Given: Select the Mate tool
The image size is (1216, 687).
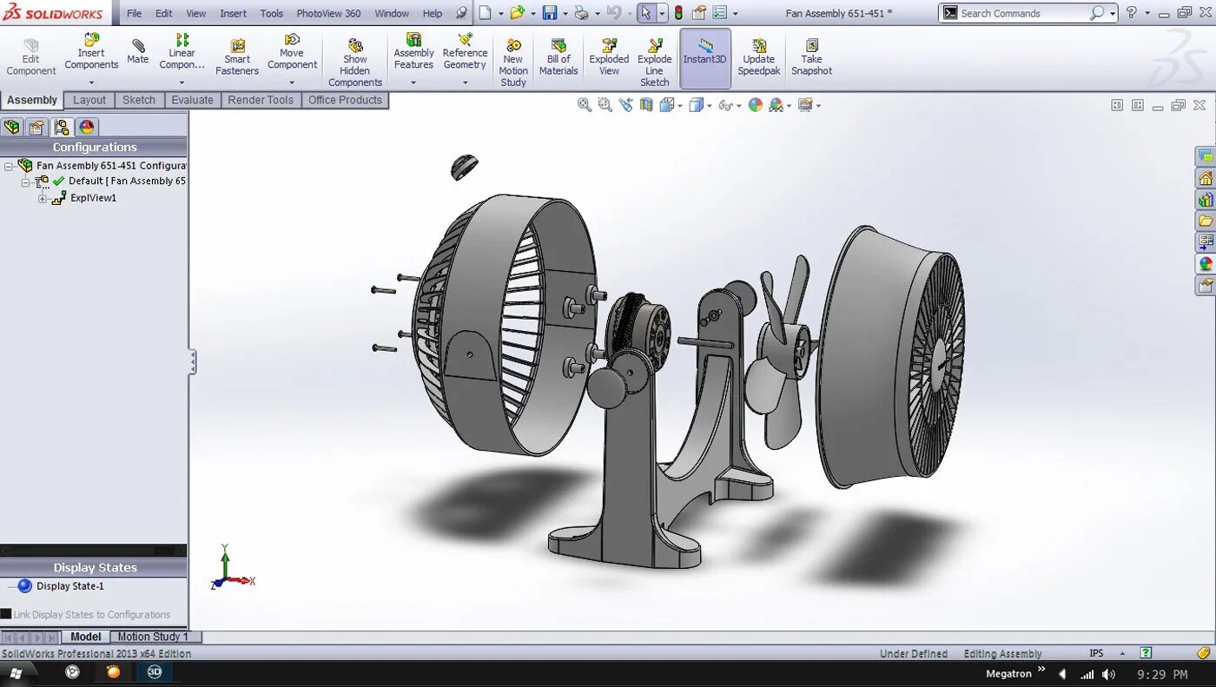Looking at the screenshot, I should click(138, 53).
